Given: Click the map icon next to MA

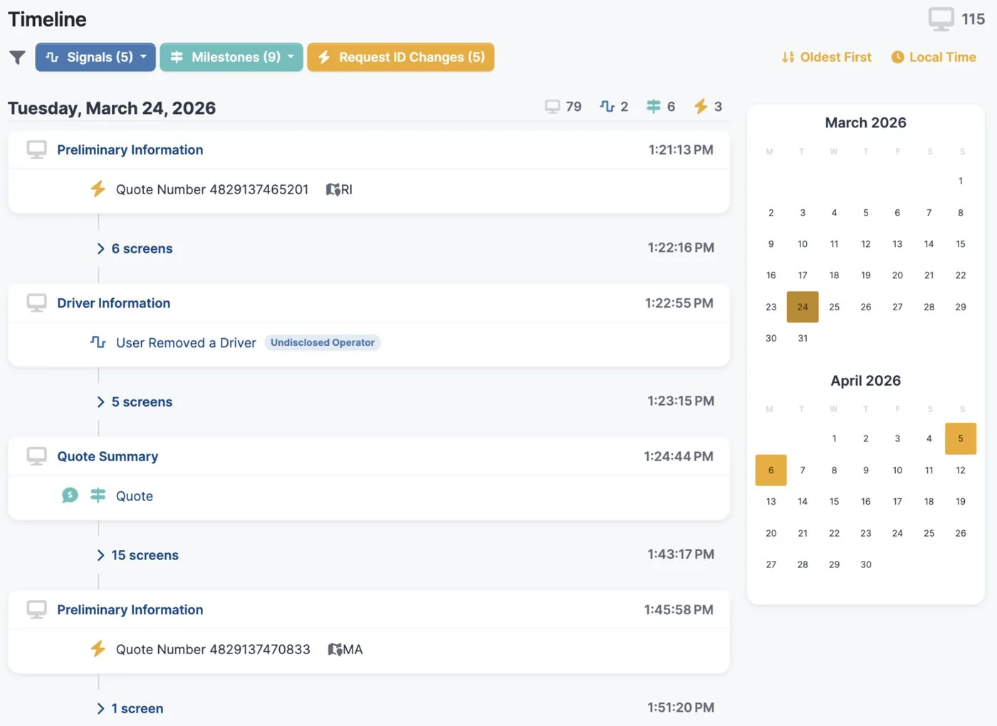Looking at the screenshot, I should click(335, 650).
